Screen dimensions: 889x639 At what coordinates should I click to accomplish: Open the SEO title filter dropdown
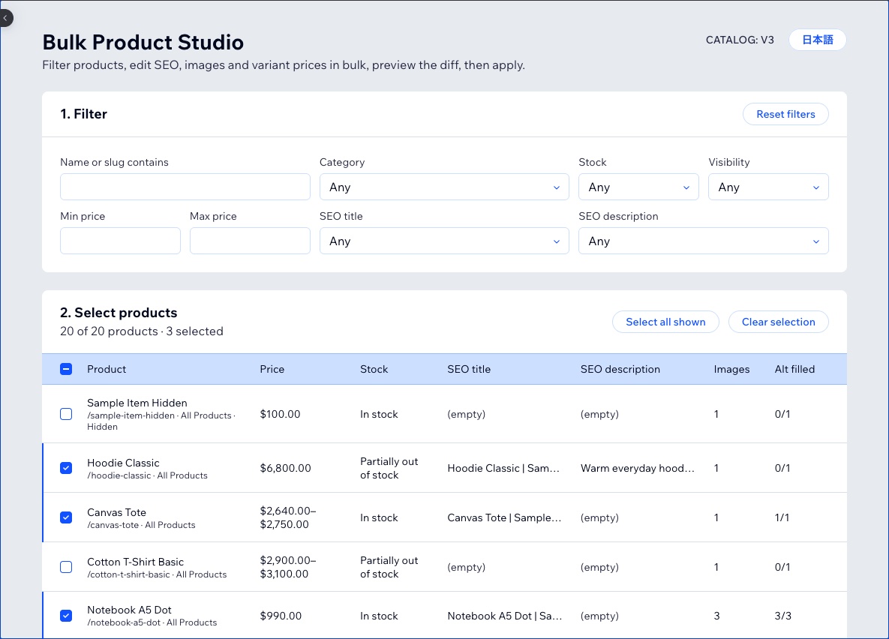pos(444,241)
